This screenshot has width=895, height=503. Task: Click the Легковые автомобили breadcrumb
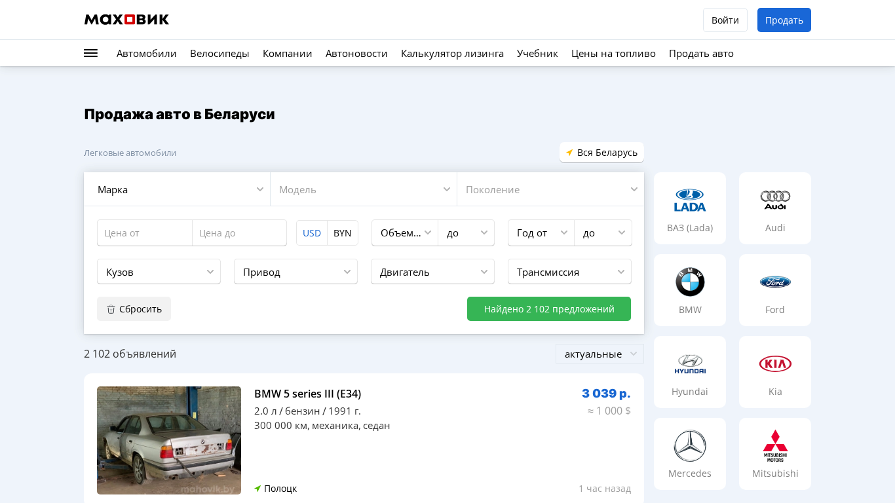click(130, 153)
